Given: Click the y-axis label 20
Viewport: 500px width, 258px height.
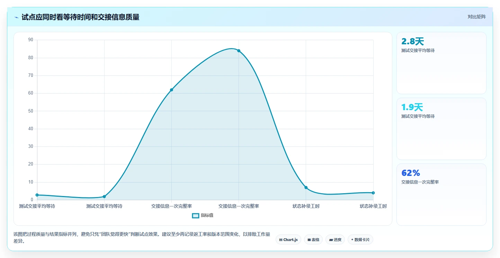Looking at the screenshot, I should pyautogui.click(x=31, y=164).
